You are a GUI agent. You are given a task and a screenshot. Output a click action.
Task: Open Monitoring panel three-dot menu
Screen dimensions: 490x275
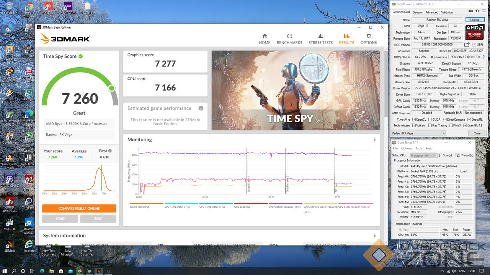click(x=375, y=140)
